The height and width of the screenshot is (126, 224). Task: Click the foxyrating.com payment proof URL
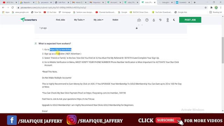tap(106, 93)
